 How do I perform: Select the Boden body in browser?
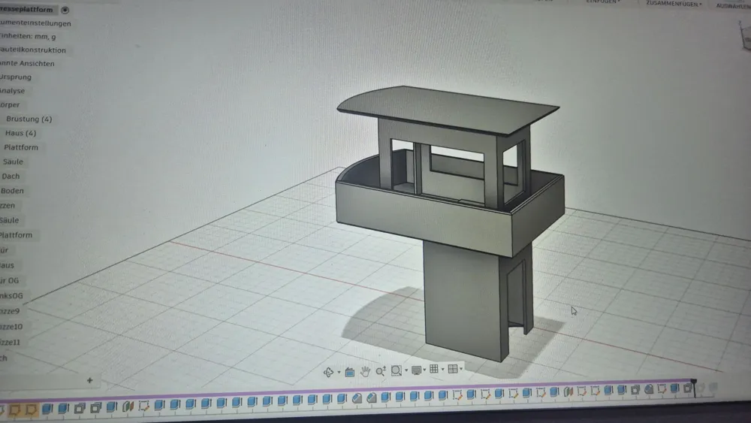coord(12,191)
